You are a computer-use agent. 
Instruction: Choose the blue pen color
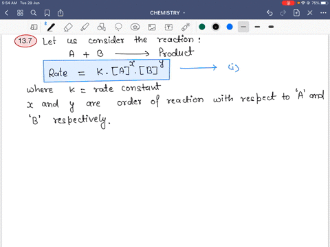coord(230,27)
